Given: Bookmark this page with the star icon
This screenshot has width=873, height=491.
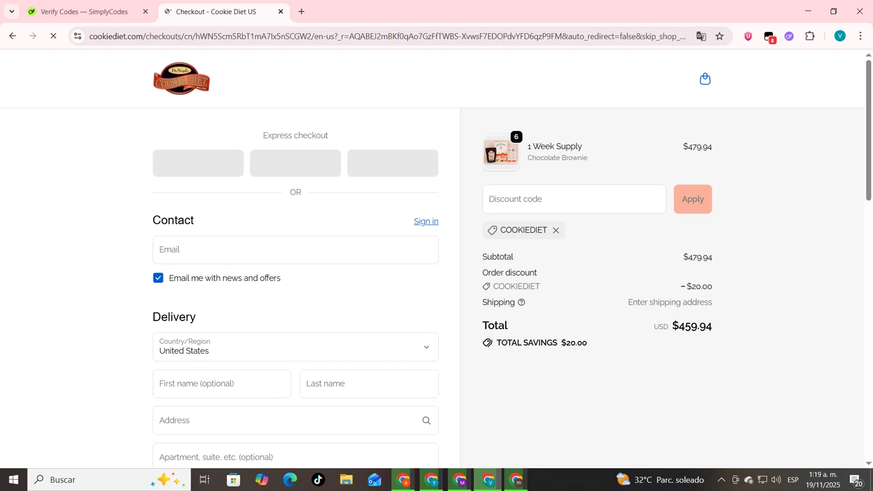Looking at the screenshot, I should click(720, 36).
